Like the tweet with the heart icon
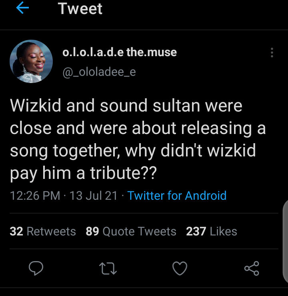 (x=180, y=268)
